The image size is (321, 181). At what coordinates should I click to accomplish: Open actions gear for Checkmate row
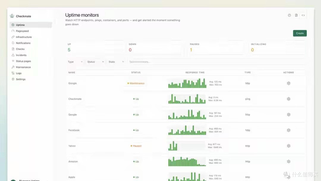click(288, 99)
